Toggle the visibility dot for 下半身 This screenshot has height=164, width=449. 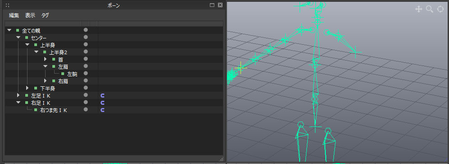tap(85, 88)
